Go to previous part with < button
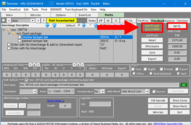The height and width of the screenshot is (125, 191). point(9,21)
